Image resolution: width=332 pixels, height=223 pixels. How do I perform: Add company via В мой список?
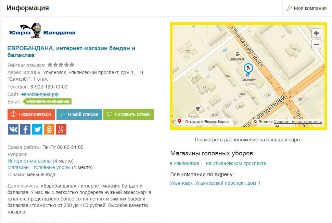click(x=79, y=114)
